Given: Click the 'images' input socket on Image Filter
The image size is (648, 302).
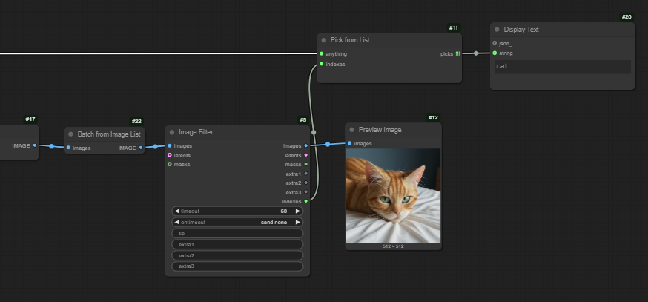Looking at the screenshot, I should point(170,145).
